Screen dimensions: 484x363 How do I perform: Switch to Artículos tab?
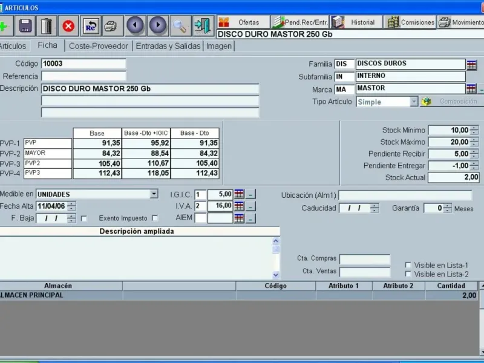pyautogui.click(x=13, y=46)
